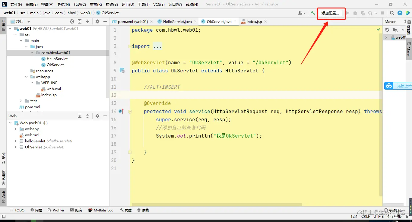Expand the OkServlet node in Web panel

tap(16, 147)
